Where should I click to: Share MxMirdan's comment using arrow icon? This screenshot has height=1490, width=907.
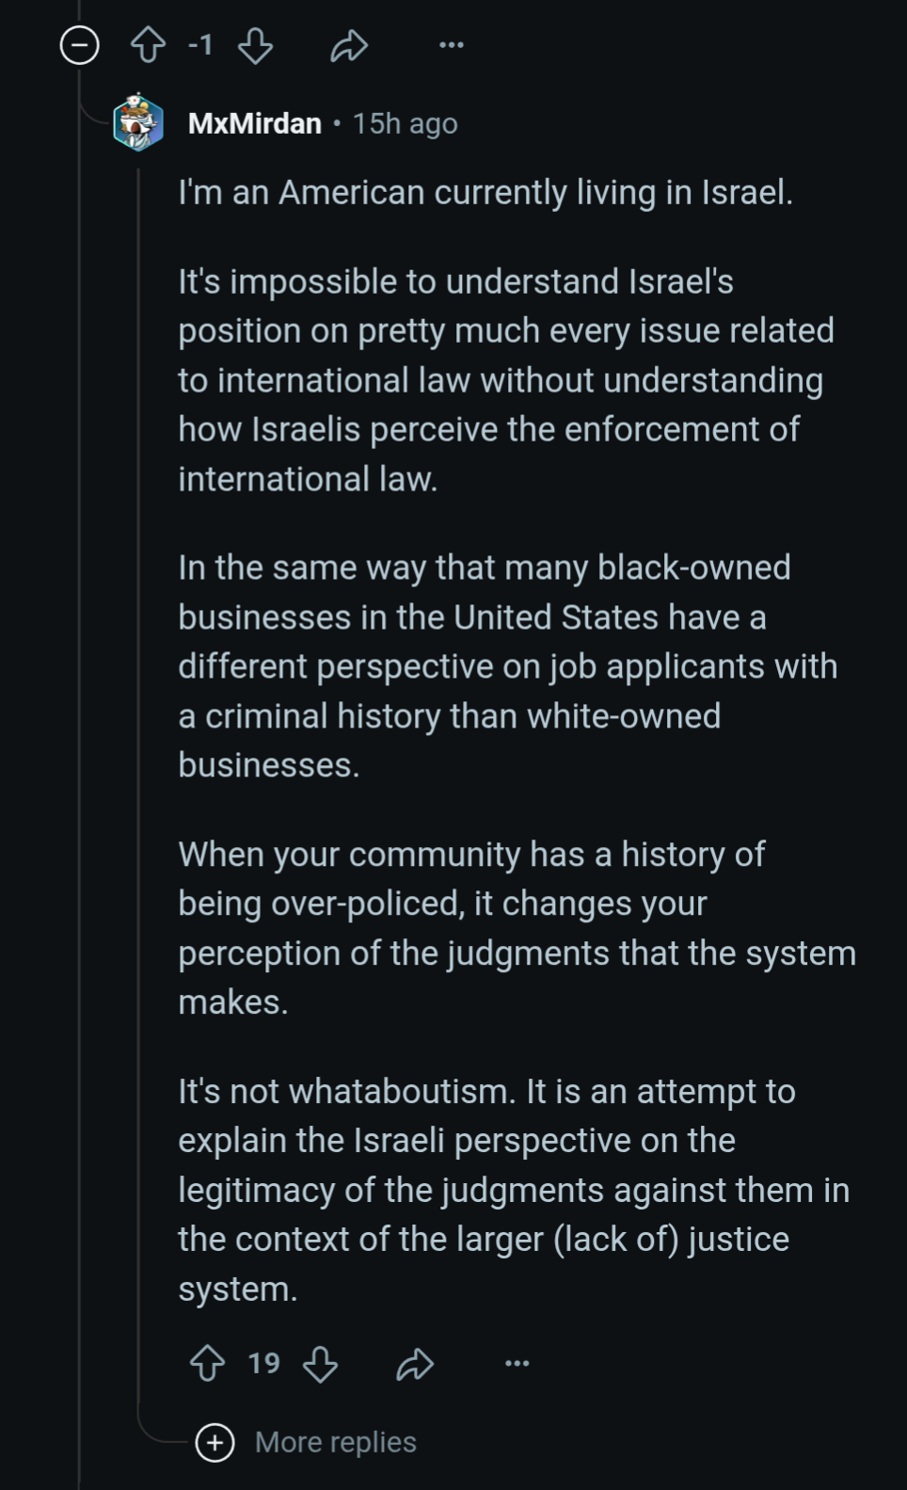point(415,1364)
